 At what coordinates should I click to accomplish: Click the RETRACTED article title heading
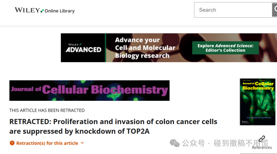click(x=113, y=126)
